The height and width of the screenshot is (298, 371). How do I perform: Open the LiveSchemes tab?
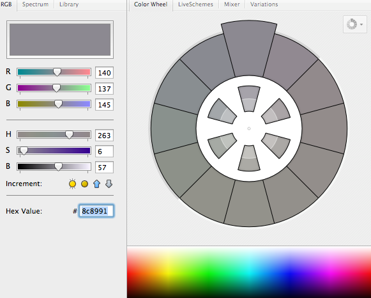point(195,4)
